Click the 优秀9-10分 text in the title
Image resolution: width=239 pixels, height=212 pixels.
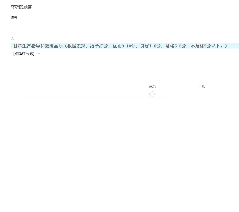point(124,46)
